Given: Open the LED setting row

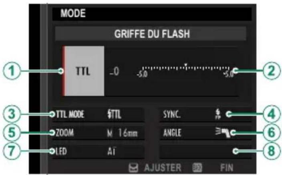Looking at the screenshot, I should (99, 151).
